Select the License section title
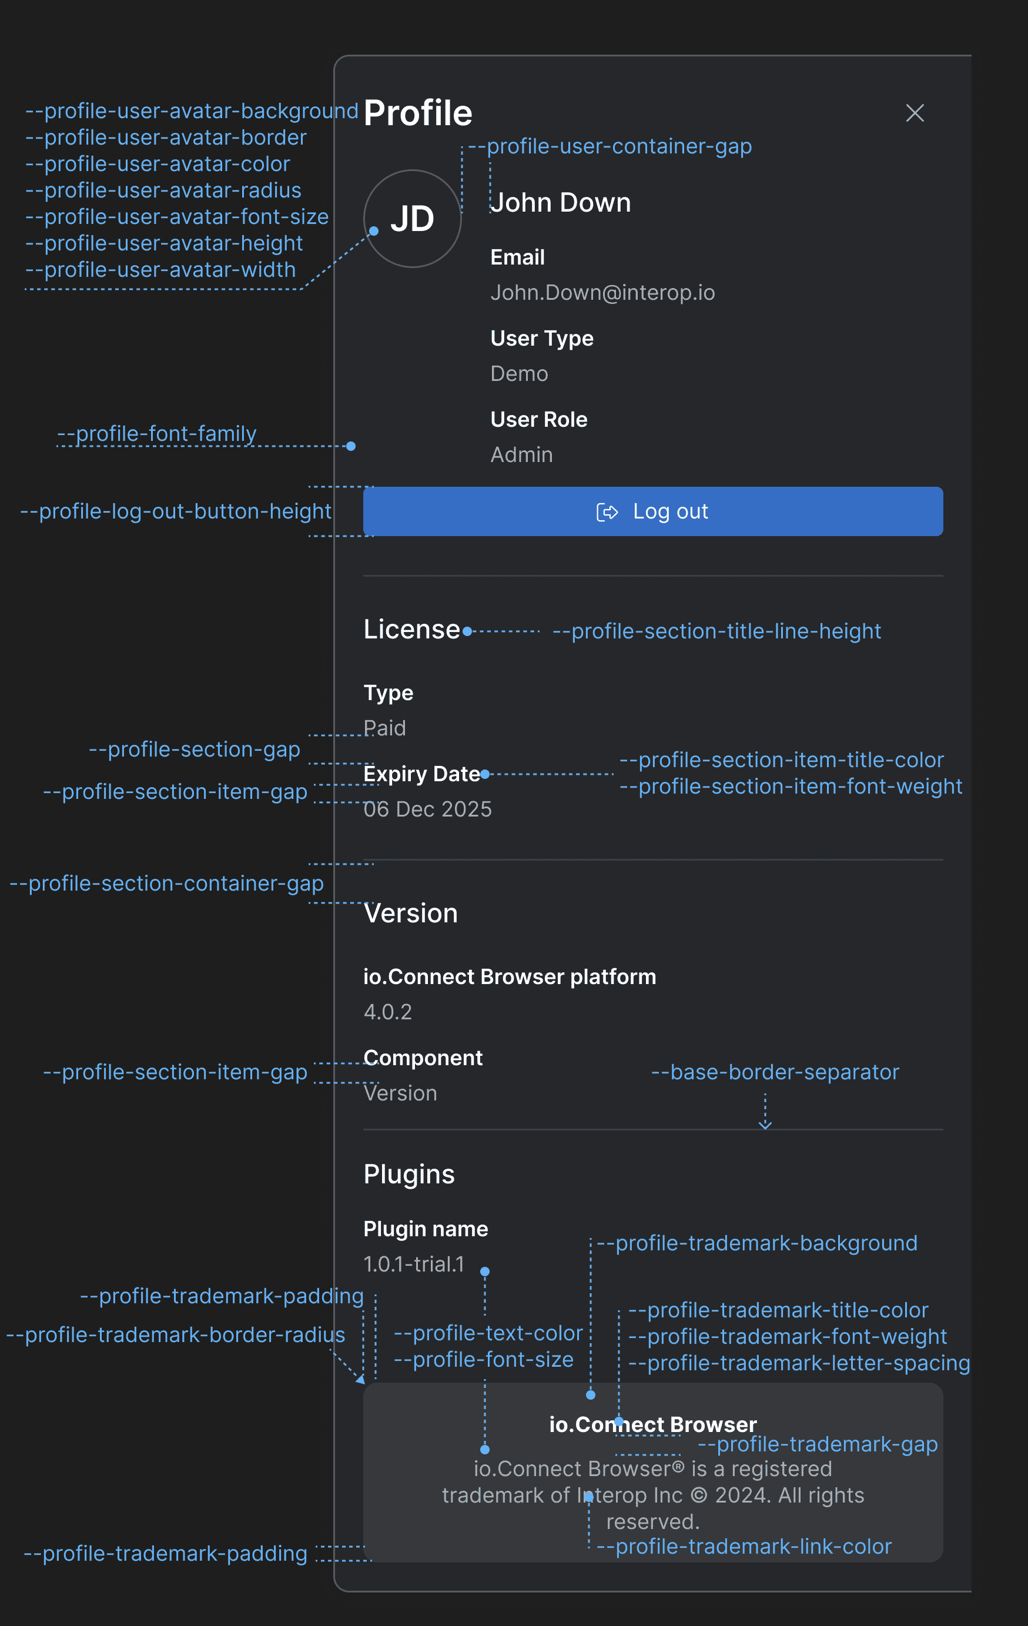This screenshot has height=1626, width=1028. [412, 630]
